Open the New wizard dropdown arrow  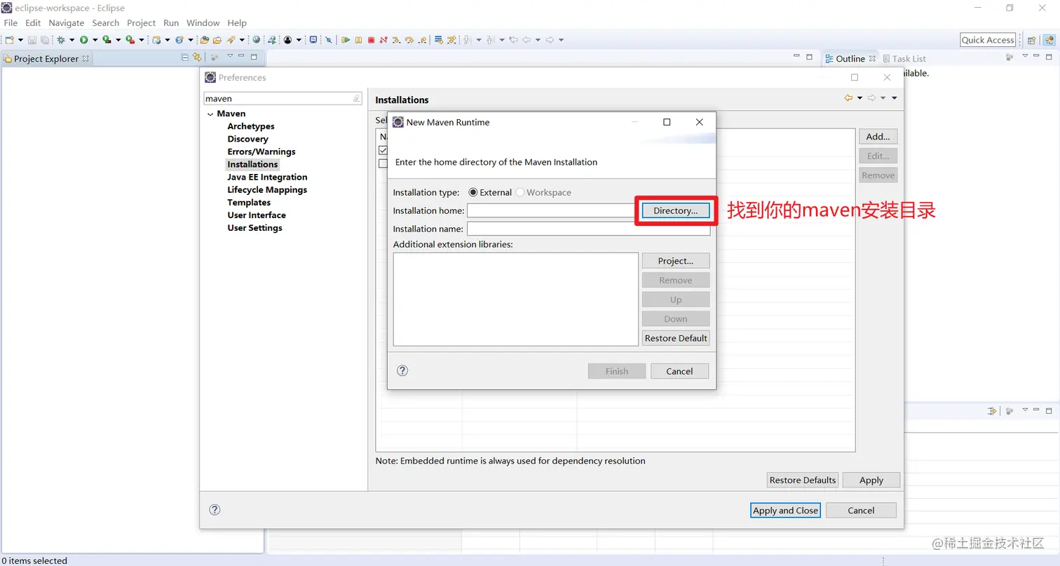click(x=20, y=40)
